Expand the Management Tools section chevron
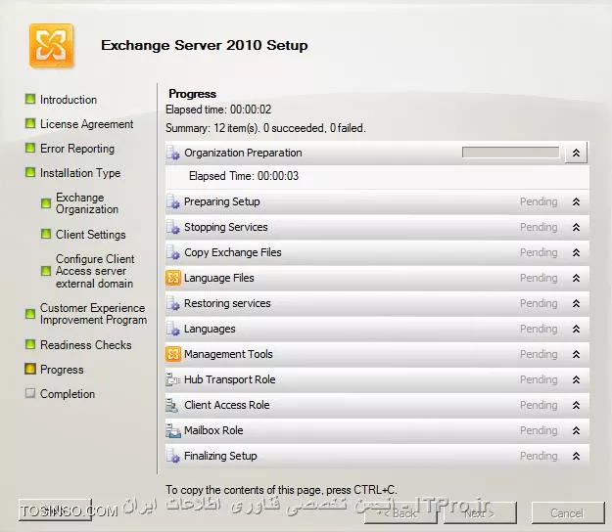 click(x=576, y=354)
